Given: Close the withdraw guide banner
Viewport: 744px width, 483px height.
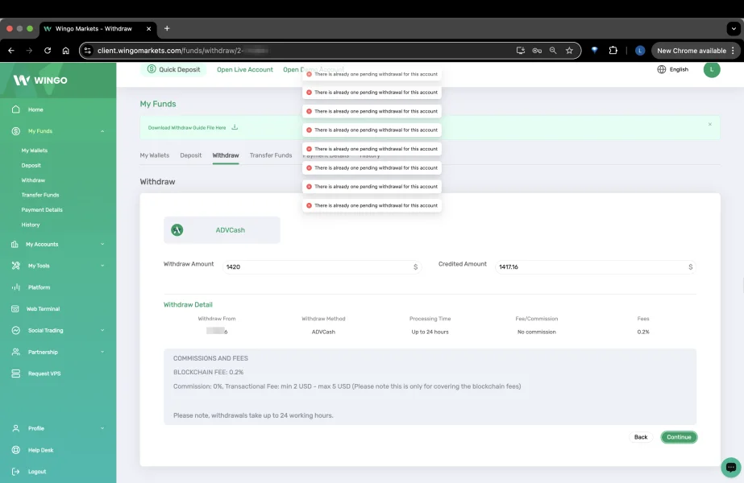Looking at the screenshot, I should pos(710,124).
